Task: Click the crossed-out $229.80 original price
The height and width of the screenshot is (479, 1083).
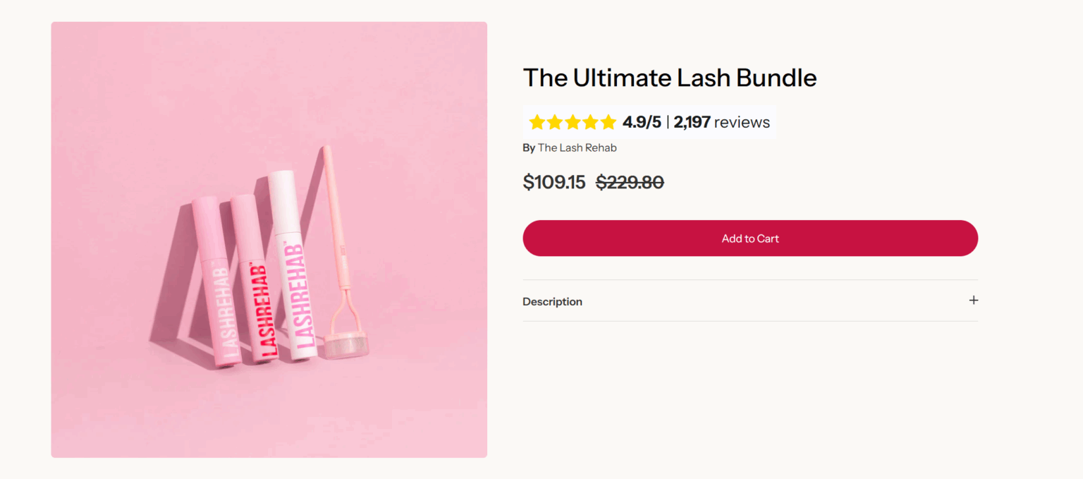Action: pos(630,182)
